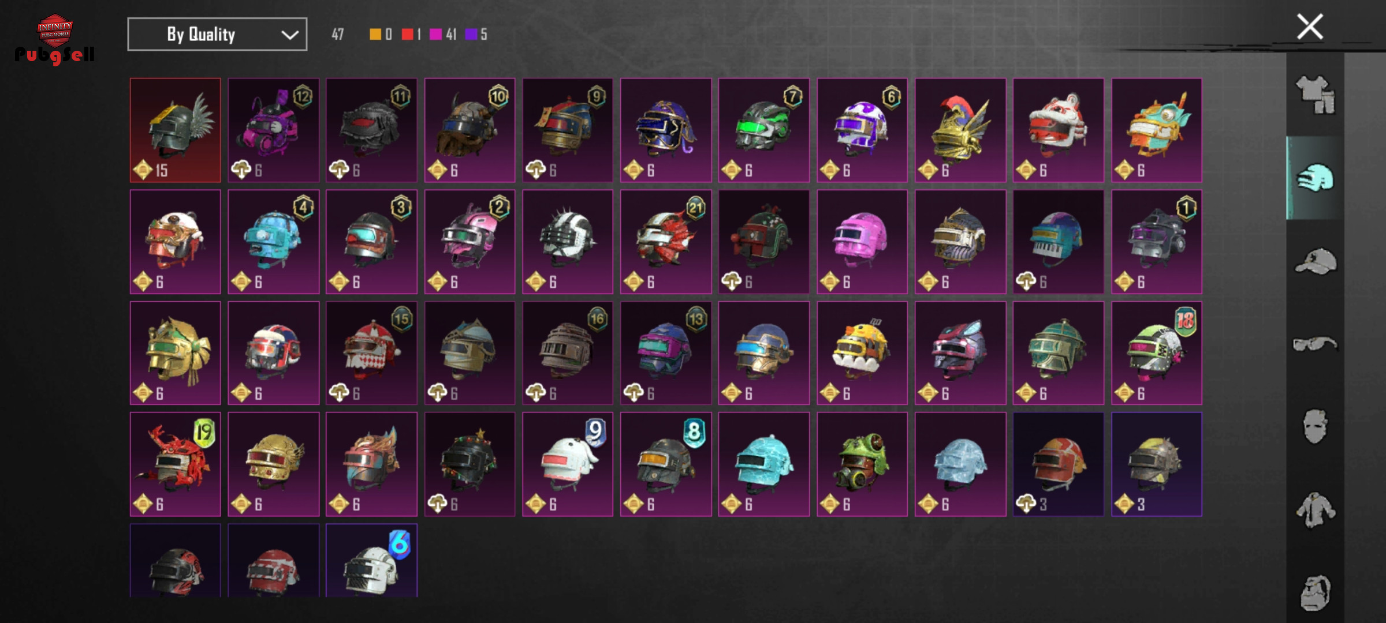Open the jacket category icon
Viewport: 1386px width, 623px height.
point(1316,510)
